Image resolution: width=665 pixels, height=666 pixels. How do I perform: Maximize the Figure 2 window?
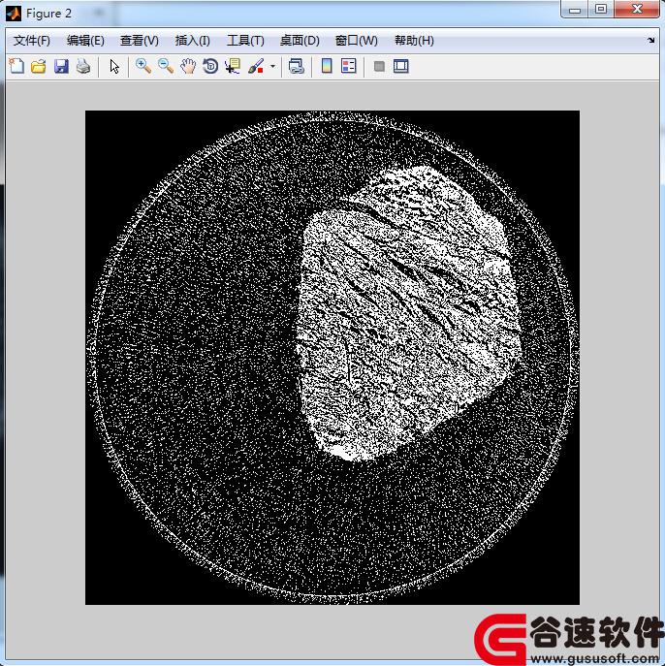pos(600,9)
